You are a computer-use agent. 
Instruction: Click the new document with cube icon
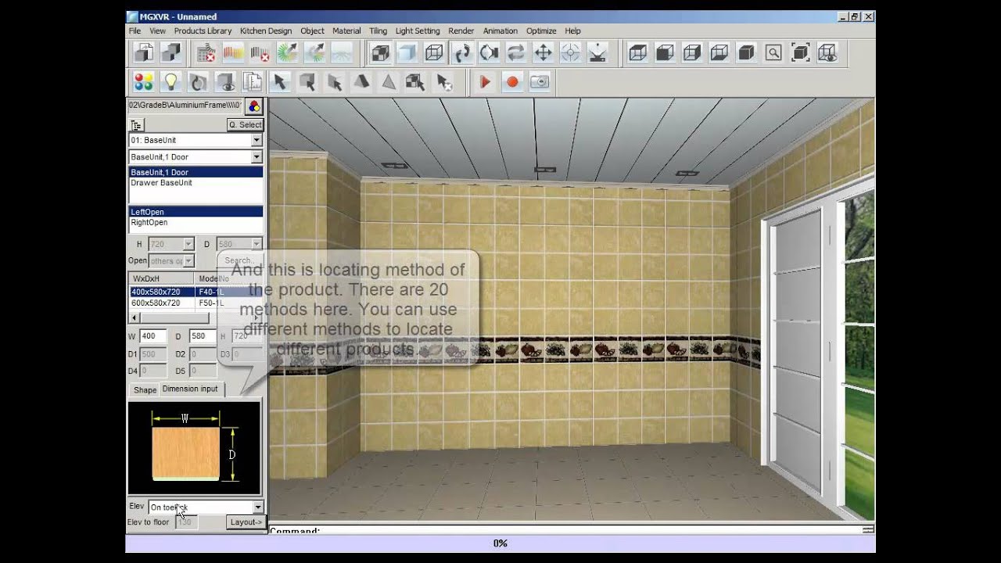point(144,53)
